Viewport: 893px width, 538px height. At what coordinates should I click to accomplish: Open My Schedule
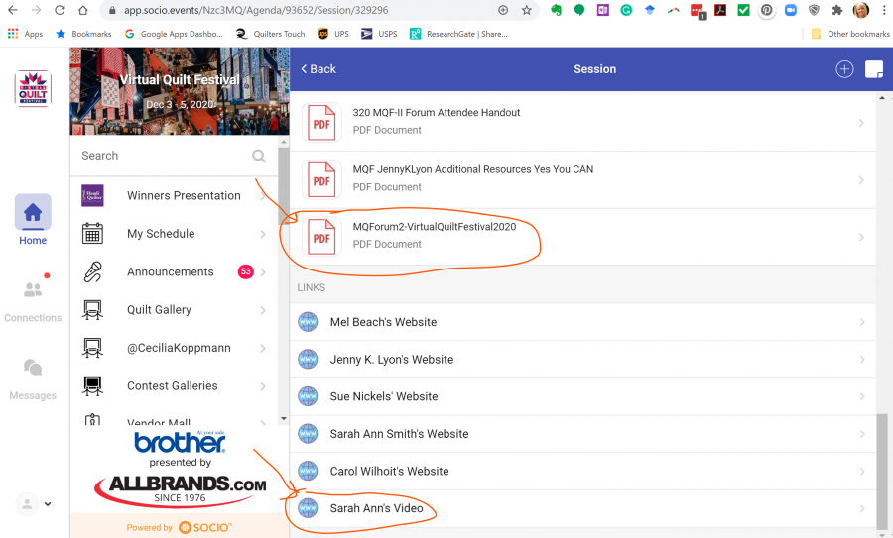(x=175, y=234)
